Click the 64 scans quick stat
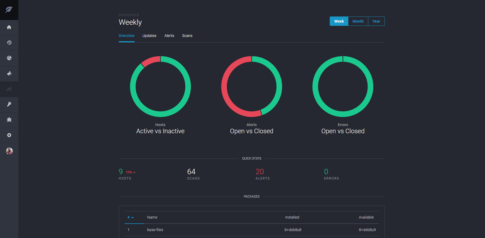 point(191,172)
